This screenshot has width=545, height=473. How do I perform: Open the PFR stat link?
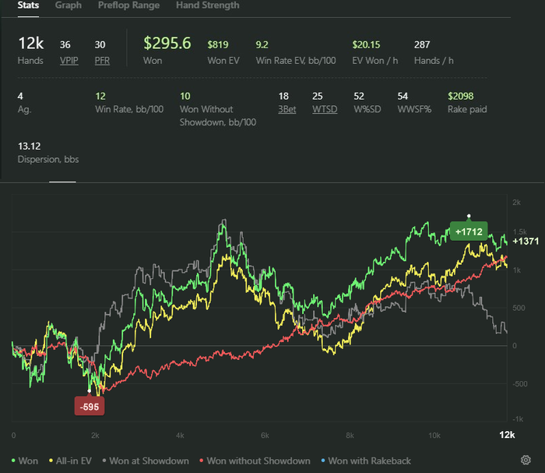(102, 61)
